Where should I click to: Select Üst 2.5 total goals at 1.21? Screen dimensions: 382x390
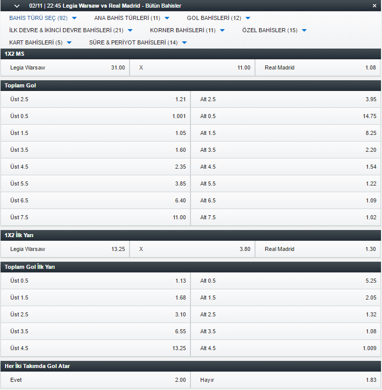pos(96,99)
